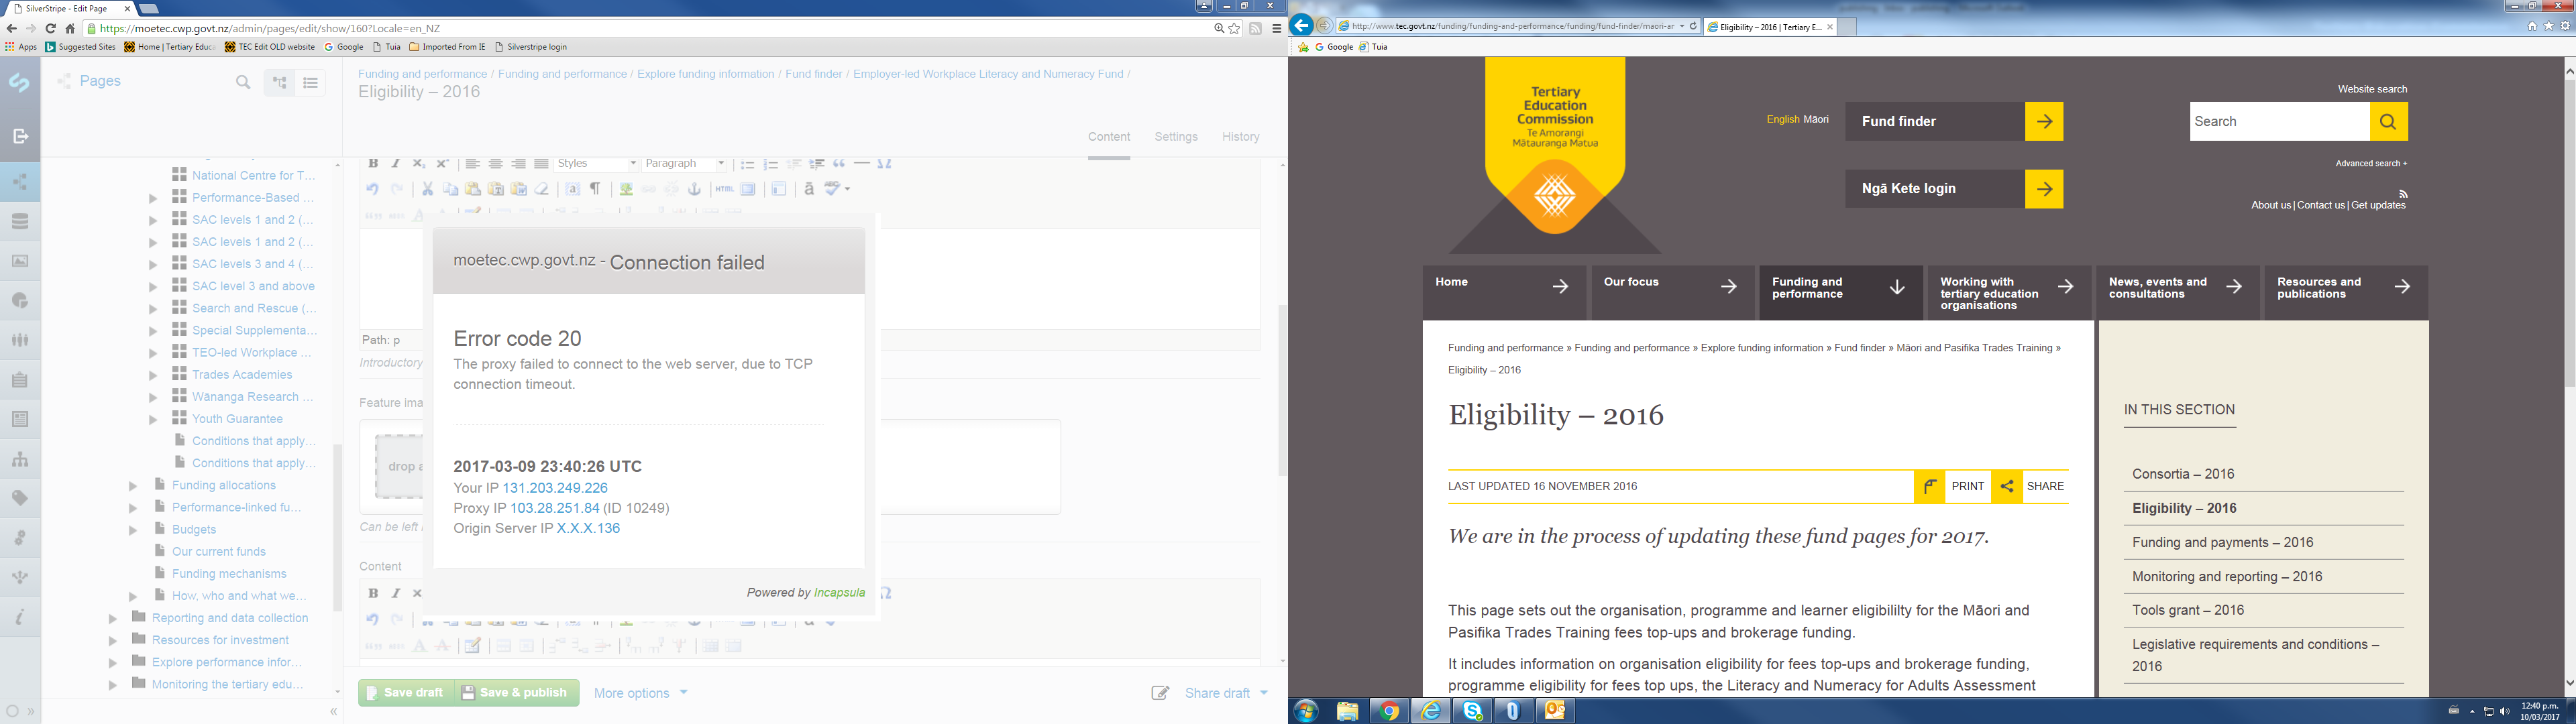Image resolution: width=2576 pixels, height=724 pixels.
Task: Click the SilverStripe logo in CMS sidebar
Action: tap(20, 83)
